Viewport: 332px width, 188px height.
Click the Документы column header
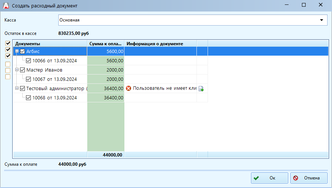50,44
